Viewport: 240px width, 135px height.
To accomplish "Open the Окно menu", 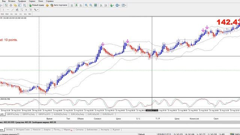I will coord(40,1).
